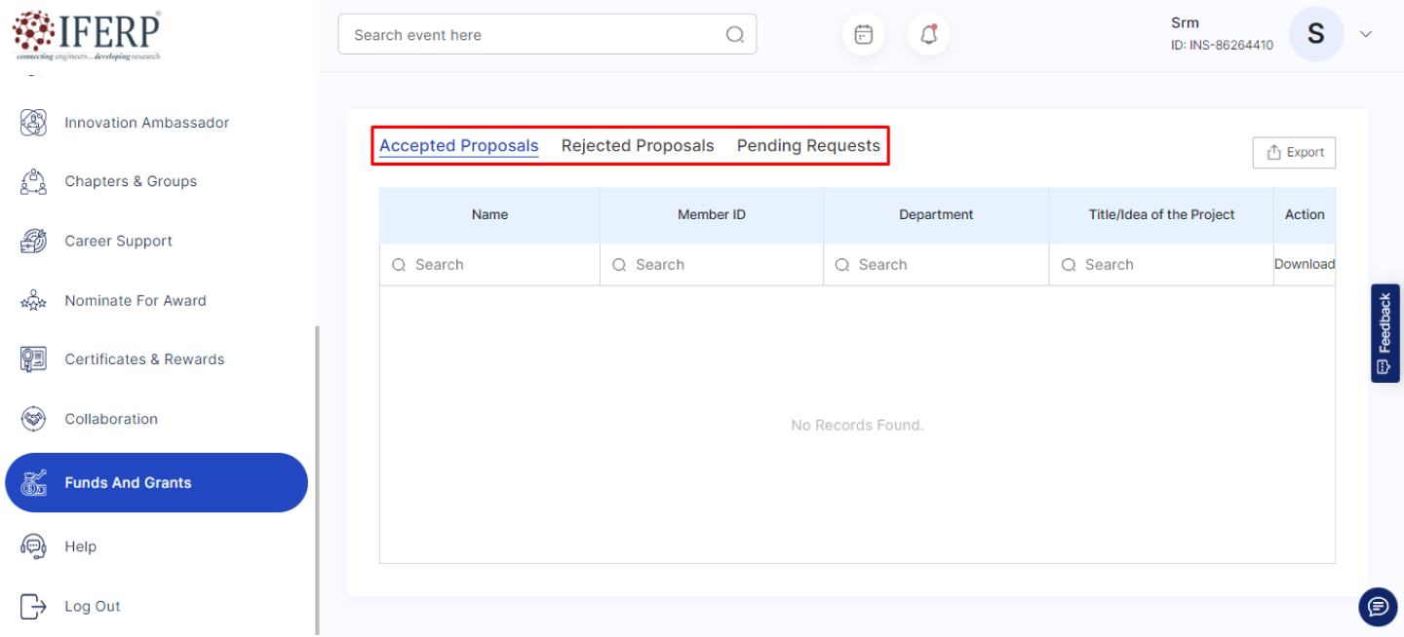Screen dimensions: 1404x637
Task: Open the chat bubble widget
Action: click(1377, 607)
